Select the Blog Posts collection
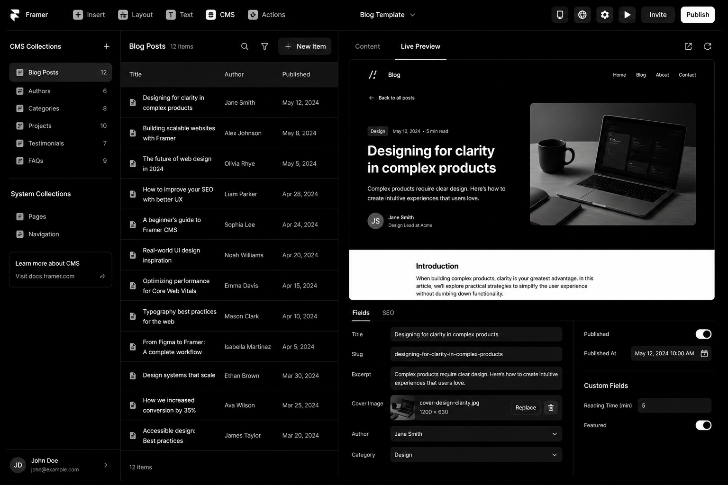728x485 pixels. (61, 72)
